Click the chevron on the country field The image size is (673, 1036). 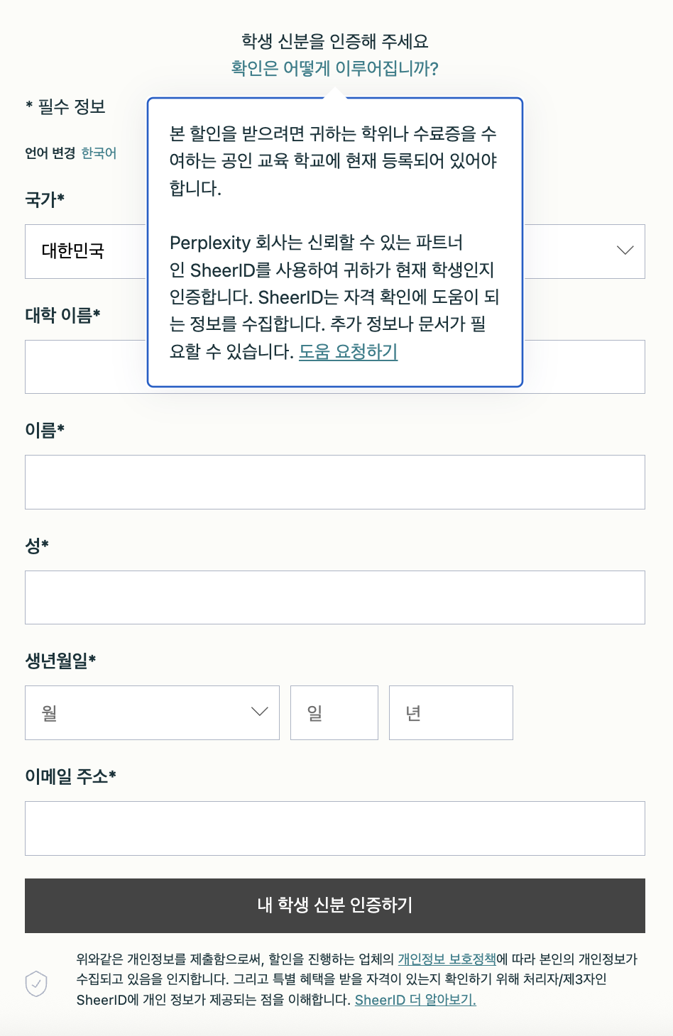pos(623,251)
